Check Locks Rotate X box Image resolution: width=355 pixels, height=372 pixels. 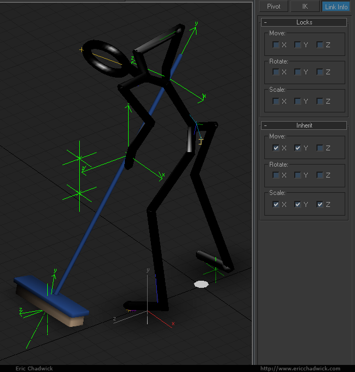(x=276, y=72)
